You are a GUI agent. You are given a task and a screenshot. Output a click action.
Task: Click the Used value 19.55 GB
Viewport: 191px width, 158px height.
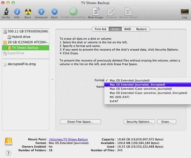140,146
